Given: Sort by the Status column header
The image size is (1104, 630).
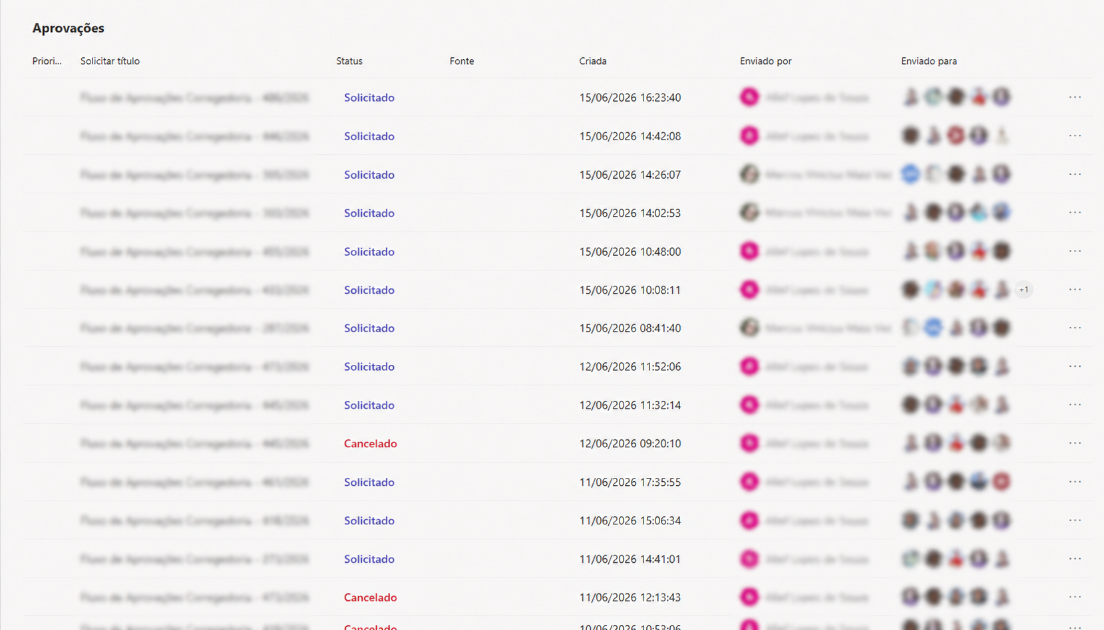Looking at the screenshot, I should pos(349,61).
